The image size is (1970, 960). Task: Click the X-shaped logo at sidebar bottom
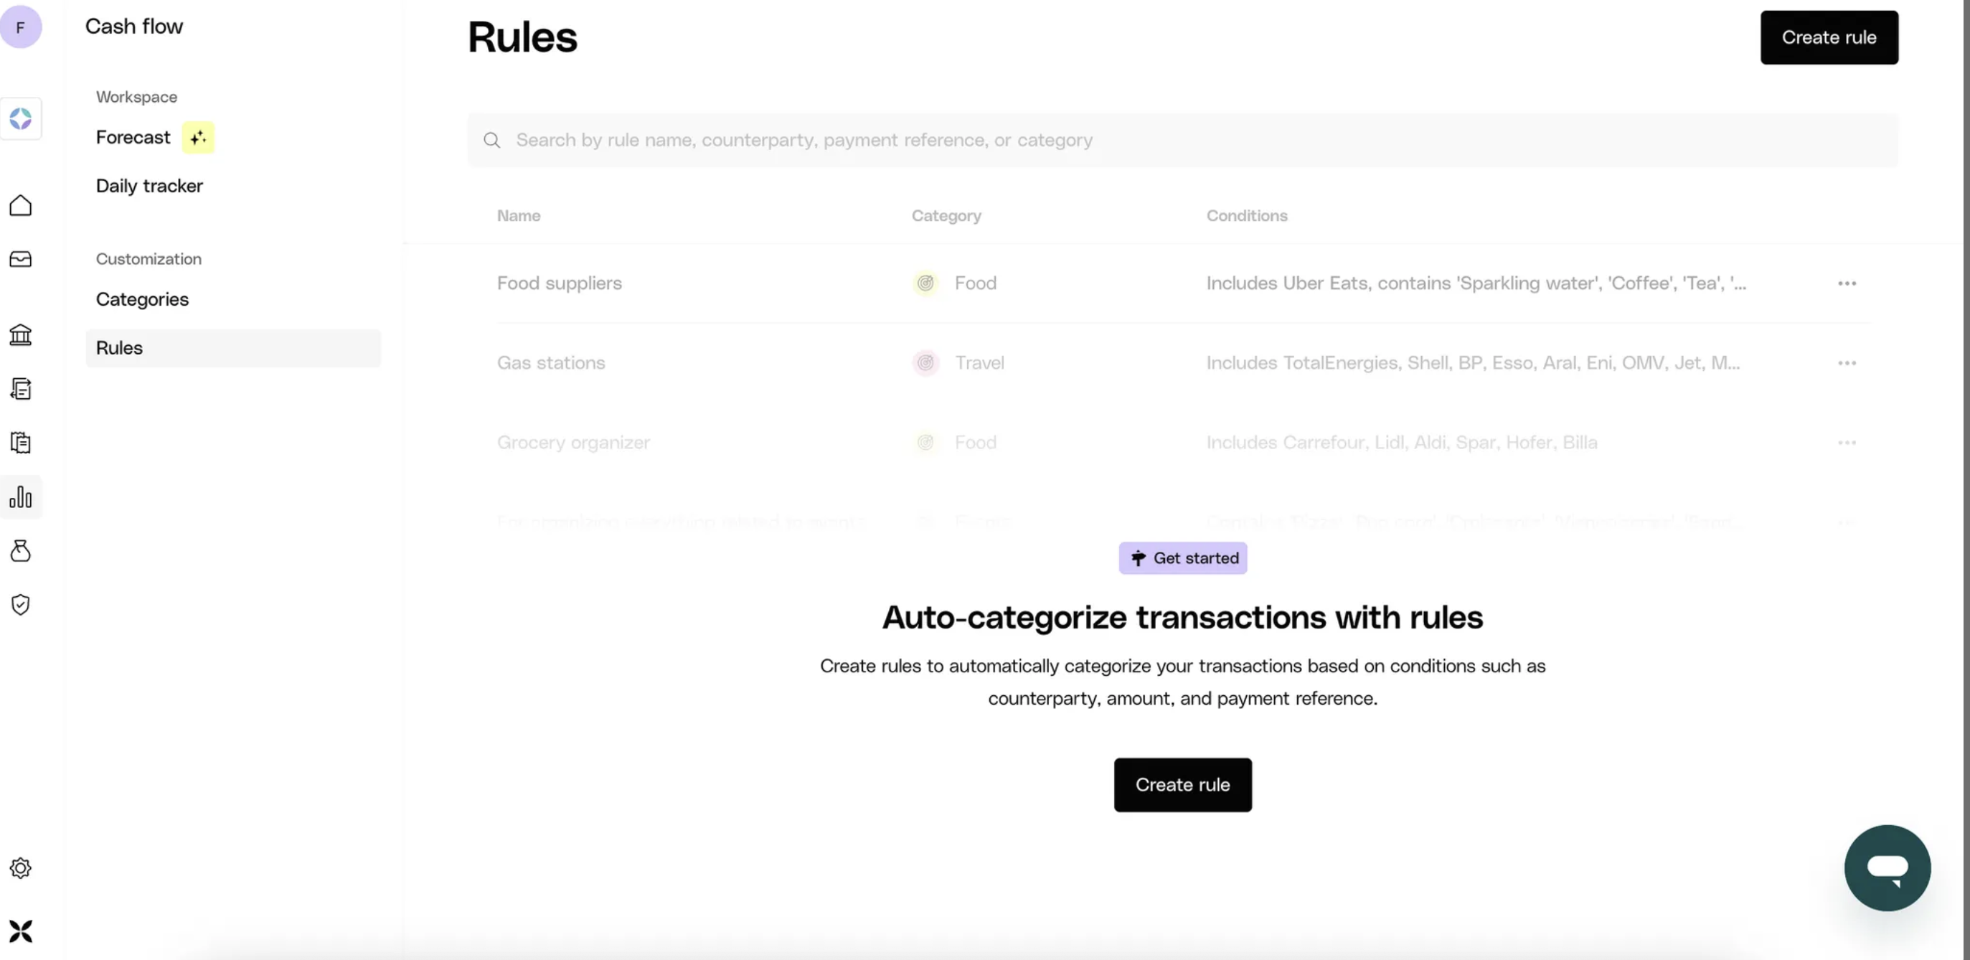tap(21, 931)
